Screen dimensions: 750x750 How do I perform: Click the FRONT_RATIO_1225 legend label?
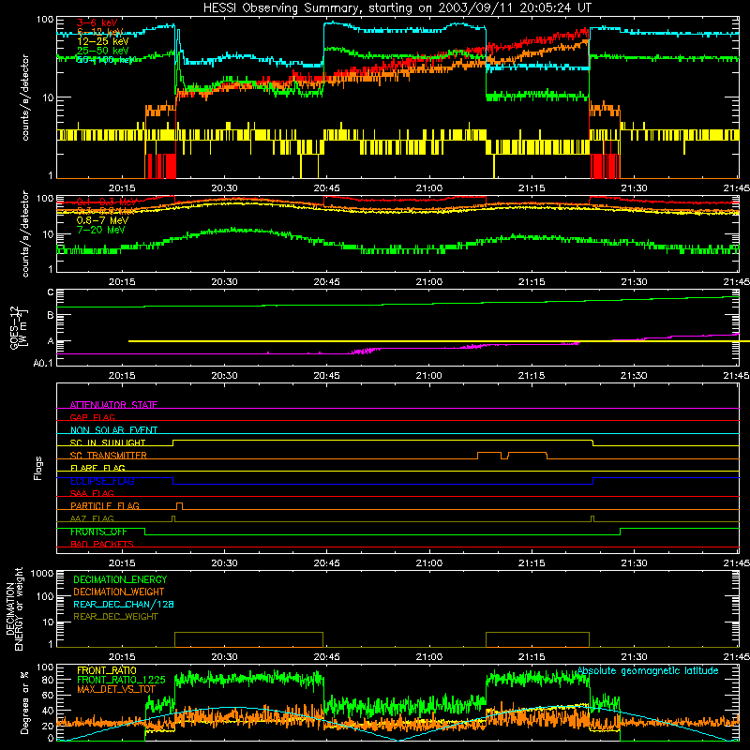pos(121,680)
